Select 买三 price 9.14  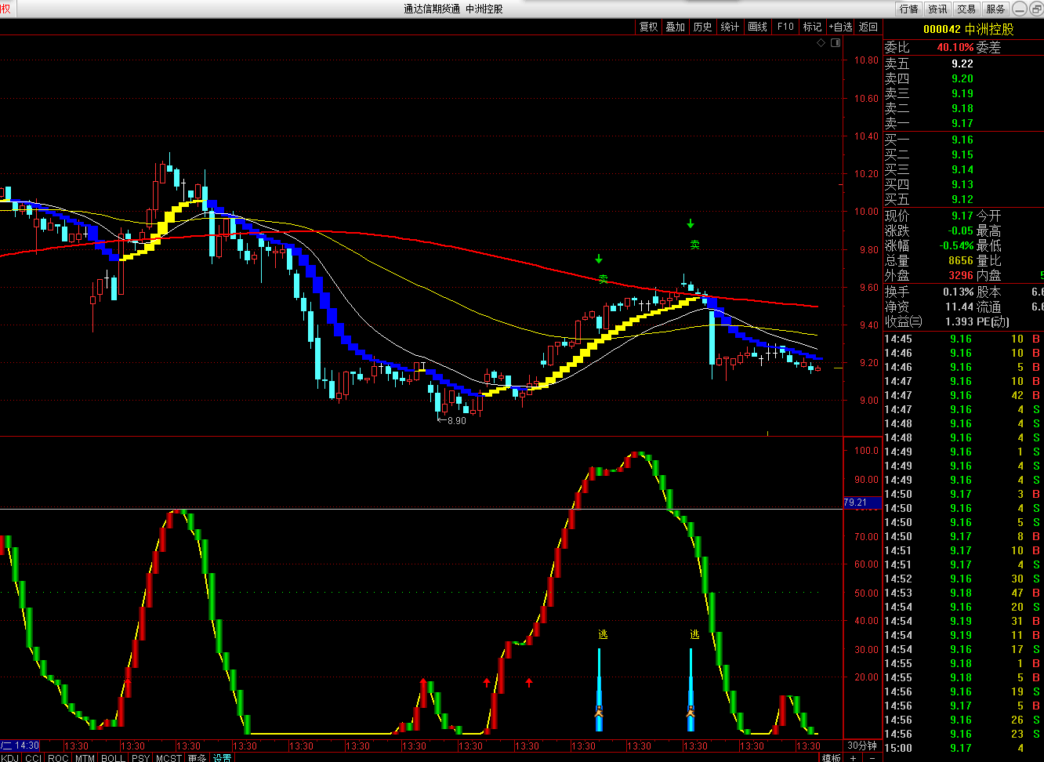(962, 169)
